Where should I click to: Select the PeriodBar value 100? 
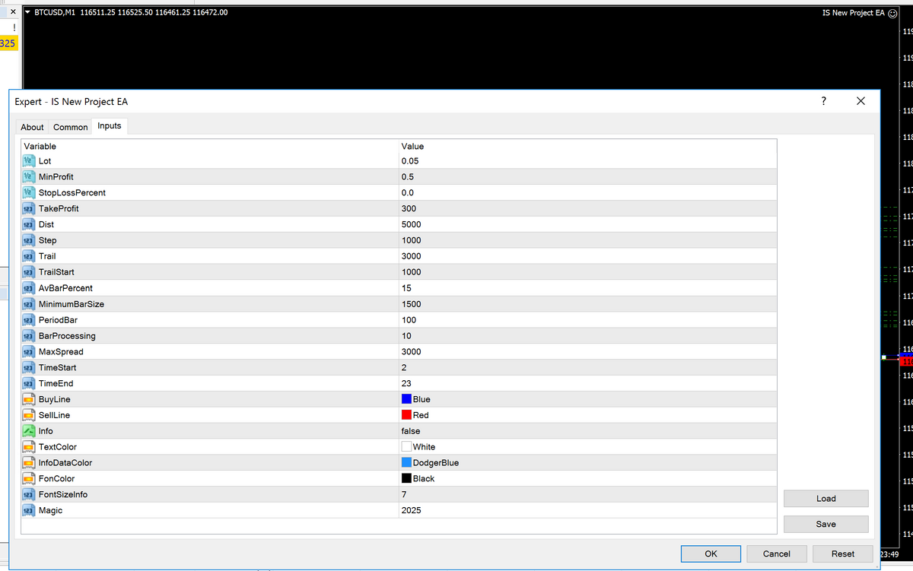409,320
